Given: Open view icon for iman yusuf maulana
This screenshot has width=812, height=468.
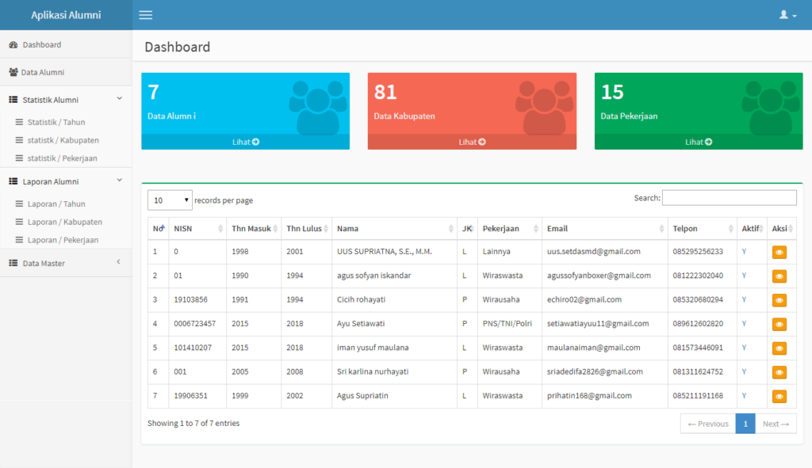Looking at the screenshot, I should click(779, 348).
